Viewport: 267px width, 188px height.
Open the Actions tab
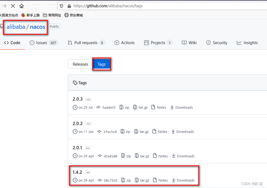click(124, 43)
